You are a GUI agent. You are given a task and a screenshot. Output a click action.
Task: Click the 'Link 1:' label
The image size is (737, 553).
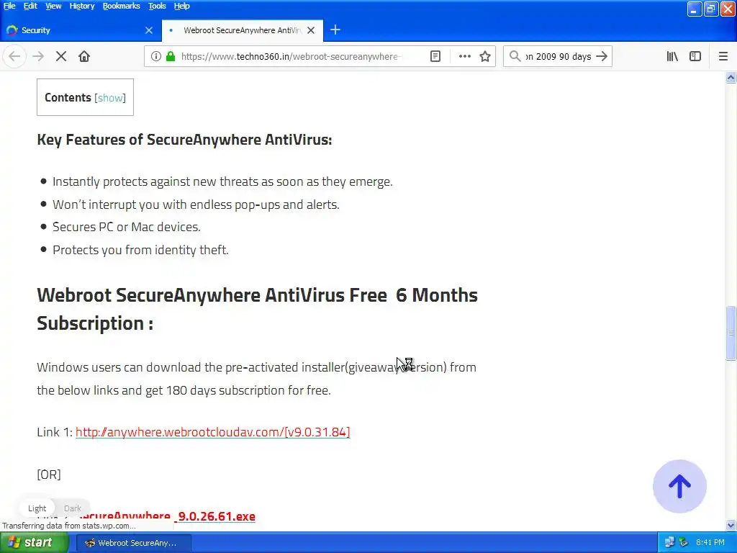pos(55,432)
